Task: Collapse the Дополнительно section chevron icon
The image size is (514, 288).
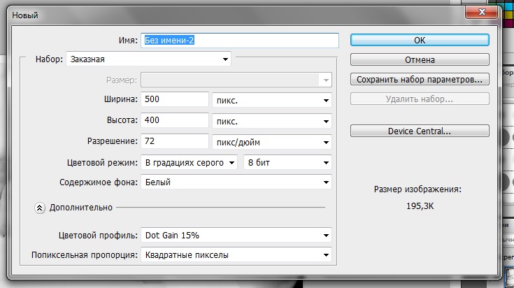Action: click(x=40, y=208)
